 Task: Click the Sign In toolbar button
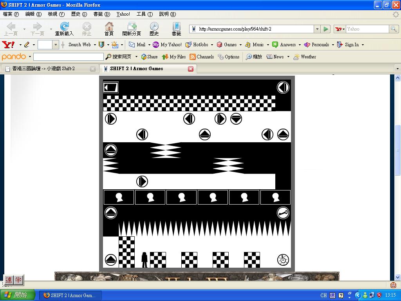pyautogui.click(x=348, y=45)
